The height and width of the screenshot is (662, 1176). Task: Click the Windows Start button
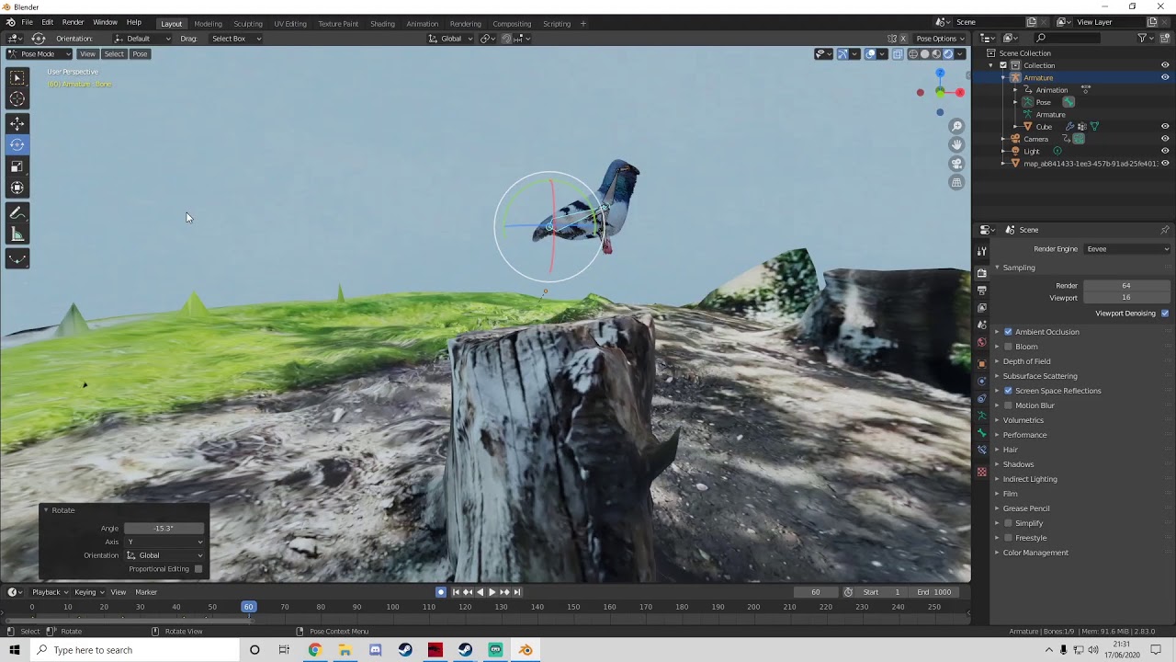(14, 650)
